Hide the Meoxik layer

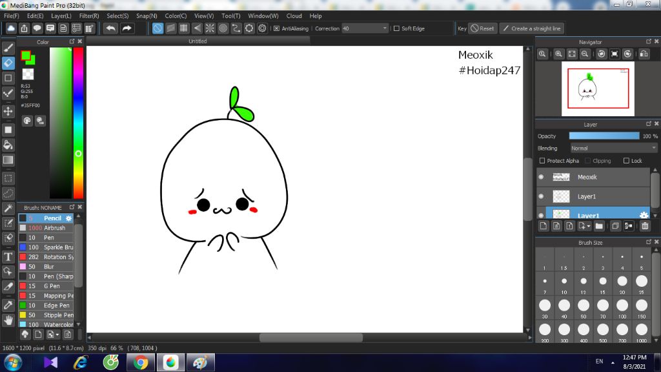(542, 177)
